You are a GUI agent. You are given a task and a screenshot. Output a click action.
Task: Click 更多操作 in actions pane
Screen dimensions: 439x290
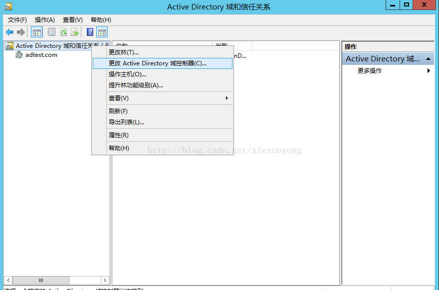[x=370, y=70]
